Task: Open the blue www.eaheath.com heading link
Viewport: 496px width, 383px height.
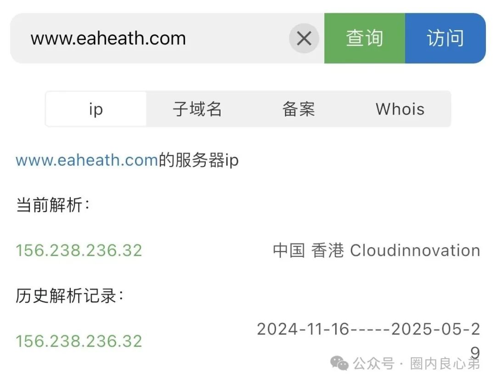Action: [x=87, y=160]
